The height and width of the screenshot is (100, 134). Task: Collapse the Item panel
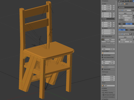(102, 83)
